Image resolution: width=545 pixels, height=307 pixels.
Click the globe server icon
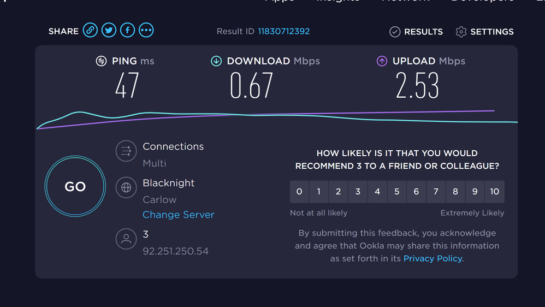click(x=126, y=187)
